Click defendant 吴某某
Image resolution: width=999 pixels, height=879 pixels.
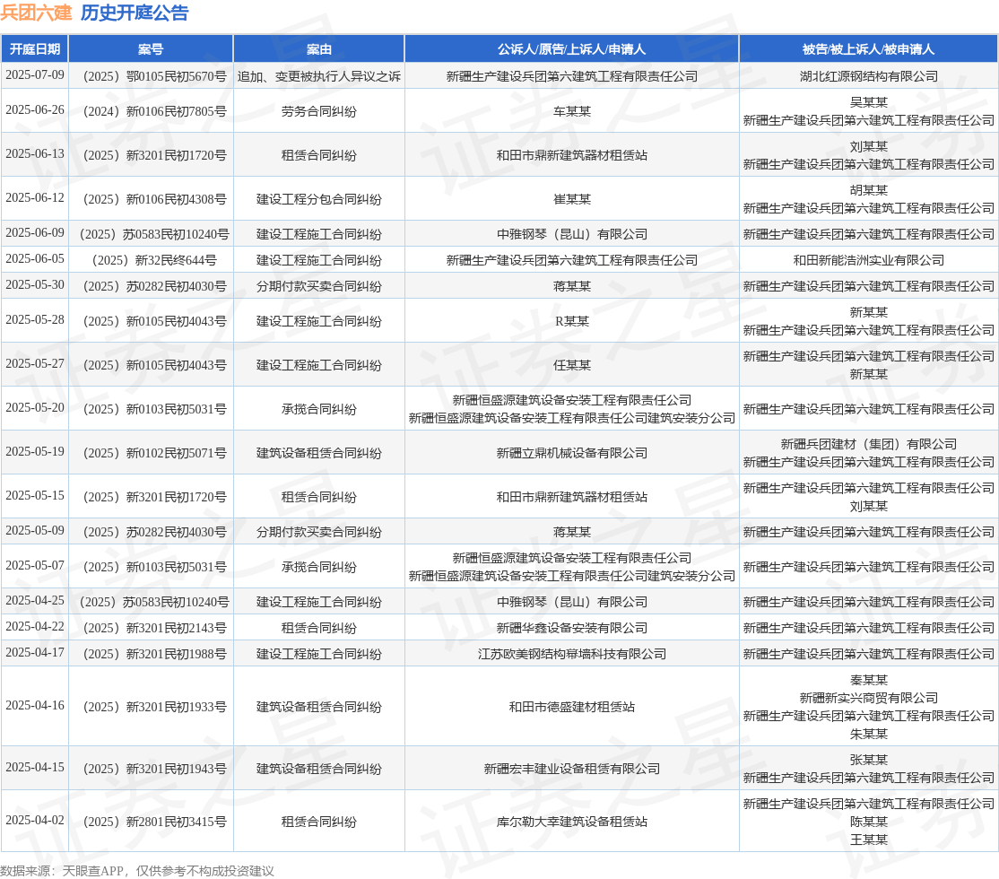click(868, 102)
